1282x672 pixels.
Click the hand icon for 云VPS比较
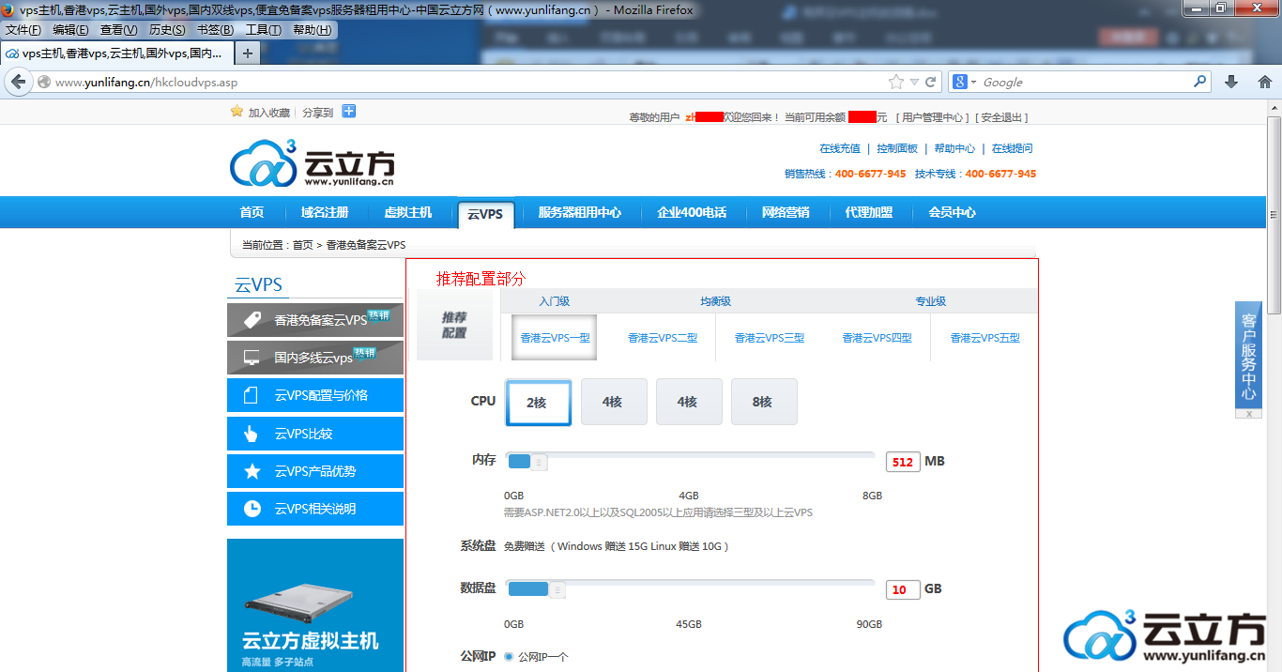point(252,434)
